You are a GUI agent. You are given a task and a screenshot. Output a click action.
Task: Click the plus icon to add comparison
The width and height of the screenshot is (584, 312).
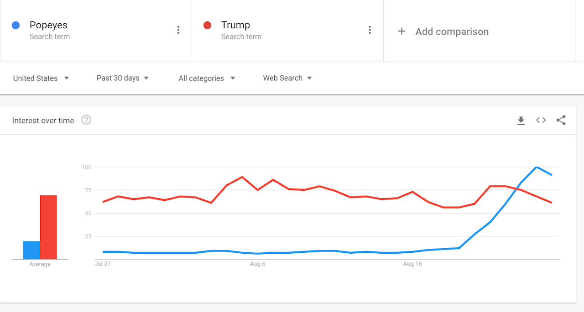(x=401, y=31)
